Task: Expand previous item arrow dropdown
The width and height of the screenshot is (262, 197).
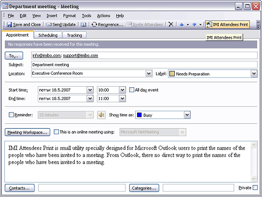Action: click(x=188, y=25)
